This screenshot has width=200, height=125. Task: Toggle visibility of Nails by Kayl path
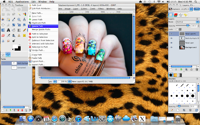[x=4, y=63]
